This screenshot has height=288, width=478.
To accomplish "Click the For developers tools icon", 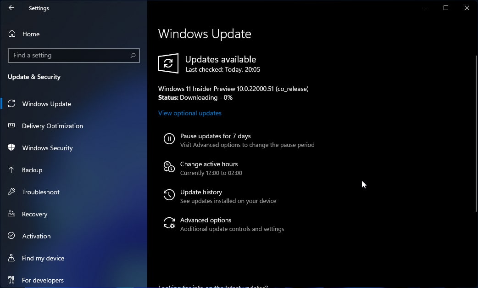I will pyautogui.click(x=11, y=280).
